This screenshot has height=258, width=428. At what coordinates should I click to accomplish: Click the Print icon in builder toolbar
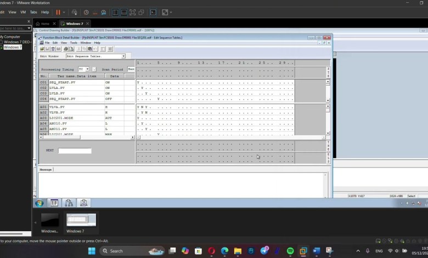pos(66,49)
